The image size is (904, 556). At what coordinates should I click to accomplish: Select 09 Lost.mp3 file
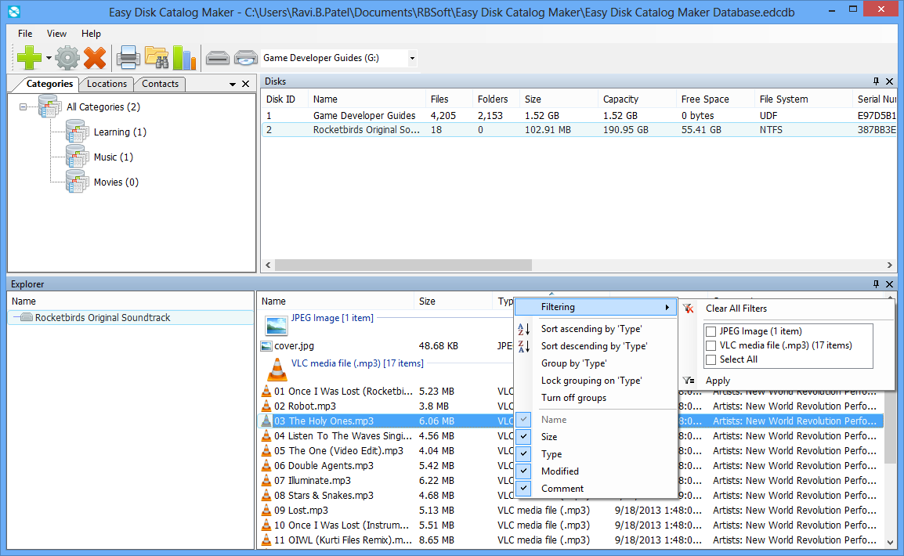click(x=301, y=511)
